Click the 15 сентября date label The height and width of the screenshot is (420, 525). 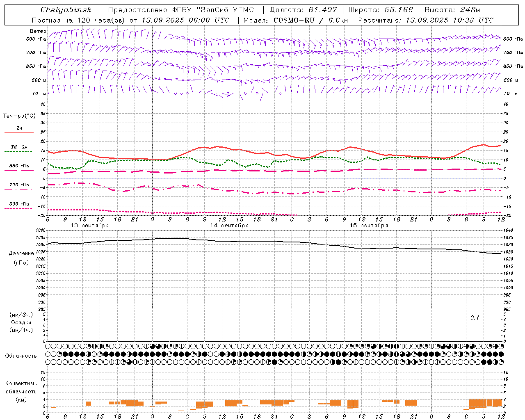[x=369, y=226]
